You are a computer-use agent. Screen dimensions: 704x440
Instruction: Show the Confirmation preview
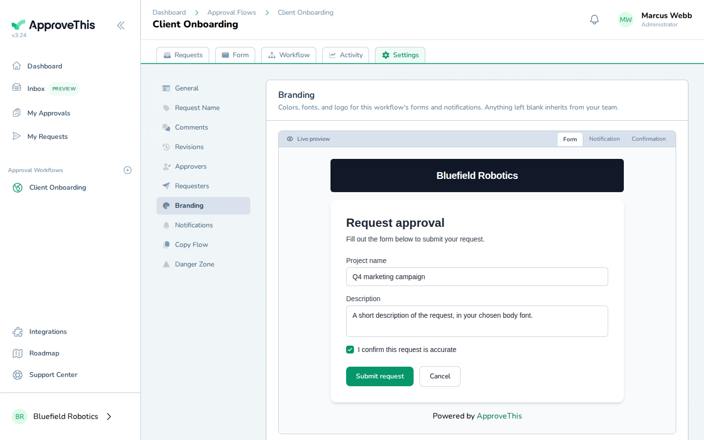coord(649,139)
